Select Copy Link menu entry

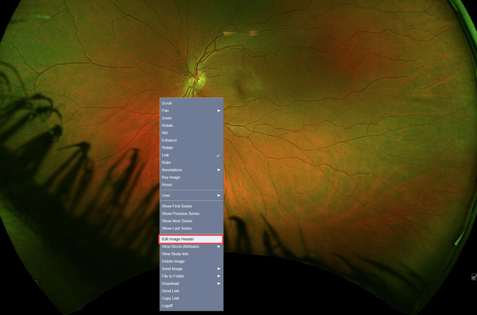click(x=170, y=298)
